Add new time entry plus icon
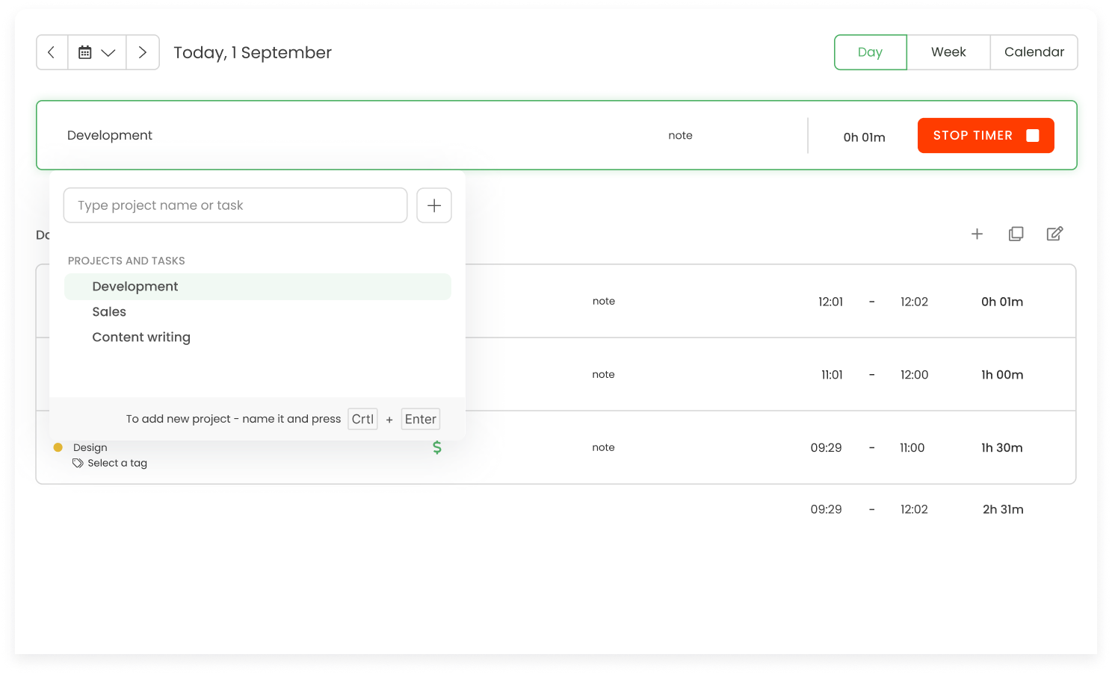The width and height of the screenshot is (1112, 675). [977, 234]
